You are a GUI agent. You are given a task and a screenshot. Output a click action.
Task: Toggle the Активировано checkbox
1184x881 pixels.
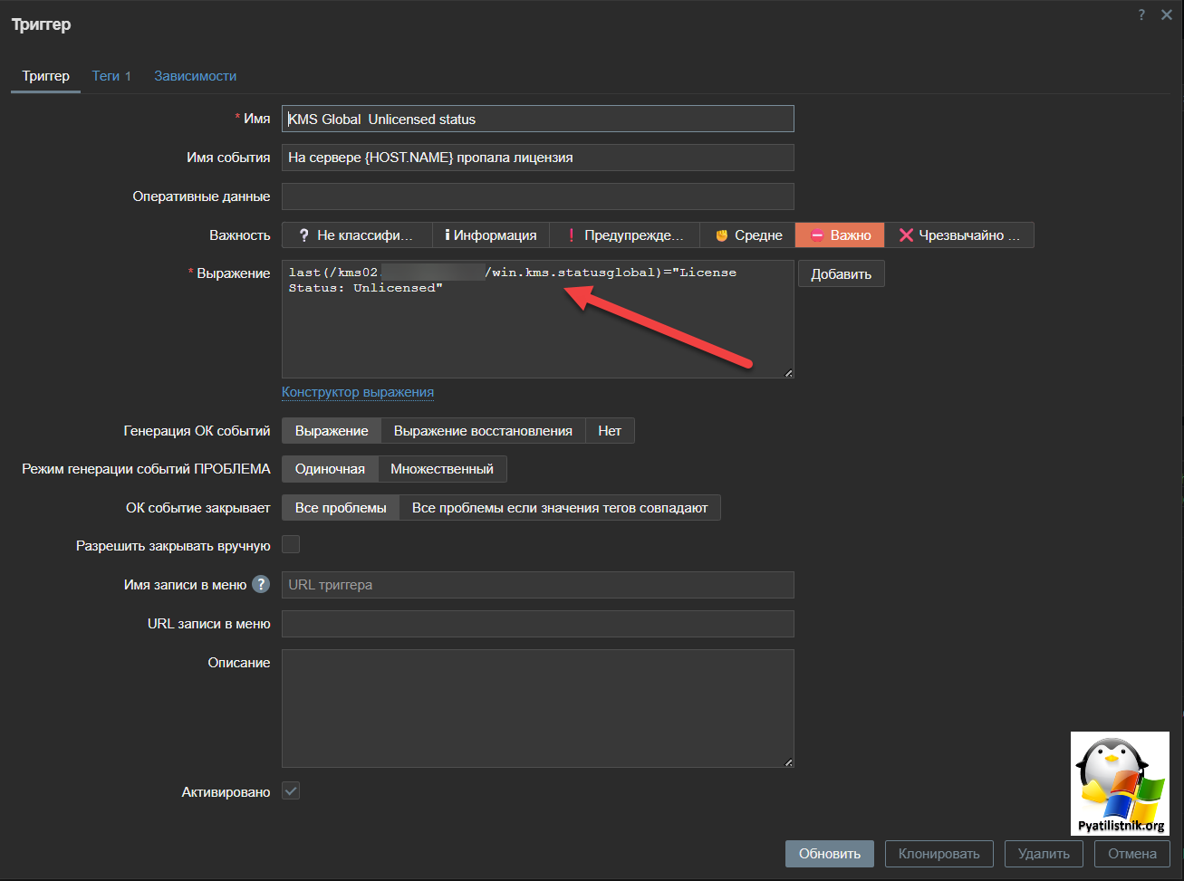pyautogui.click(x=291, y=791)
